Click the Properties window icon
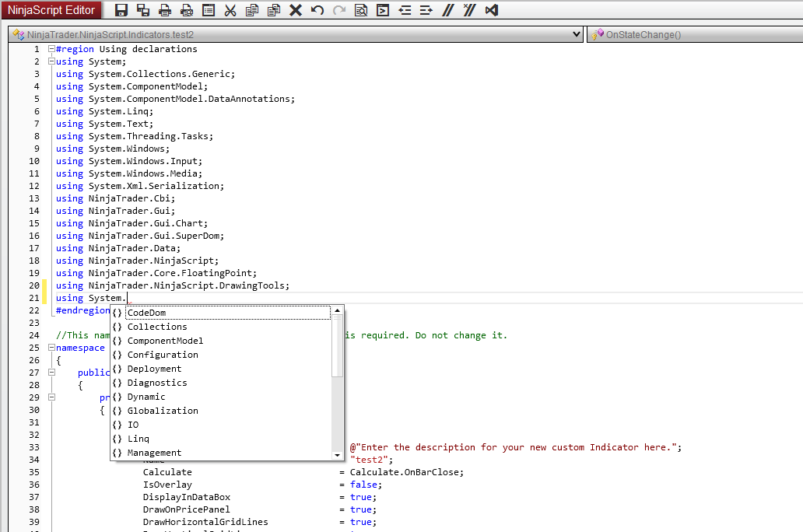 (x=209, y=10)
